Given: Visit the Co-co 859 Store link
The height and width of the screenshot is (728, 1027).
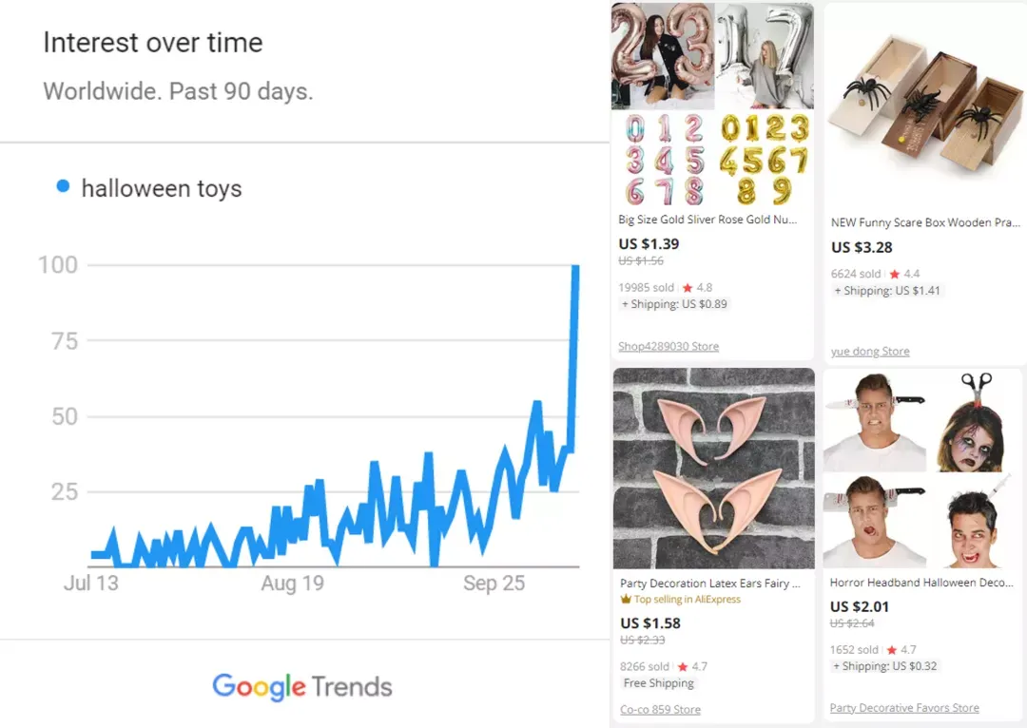Looking at the screenshot, I should [x=660, y=710].
